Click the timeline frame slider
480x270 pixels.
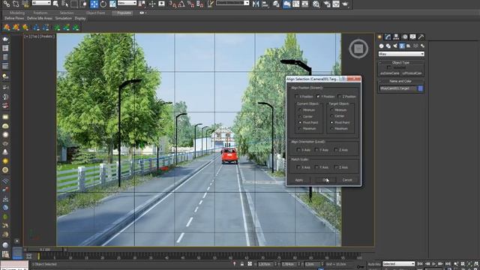tap(45, 250)
